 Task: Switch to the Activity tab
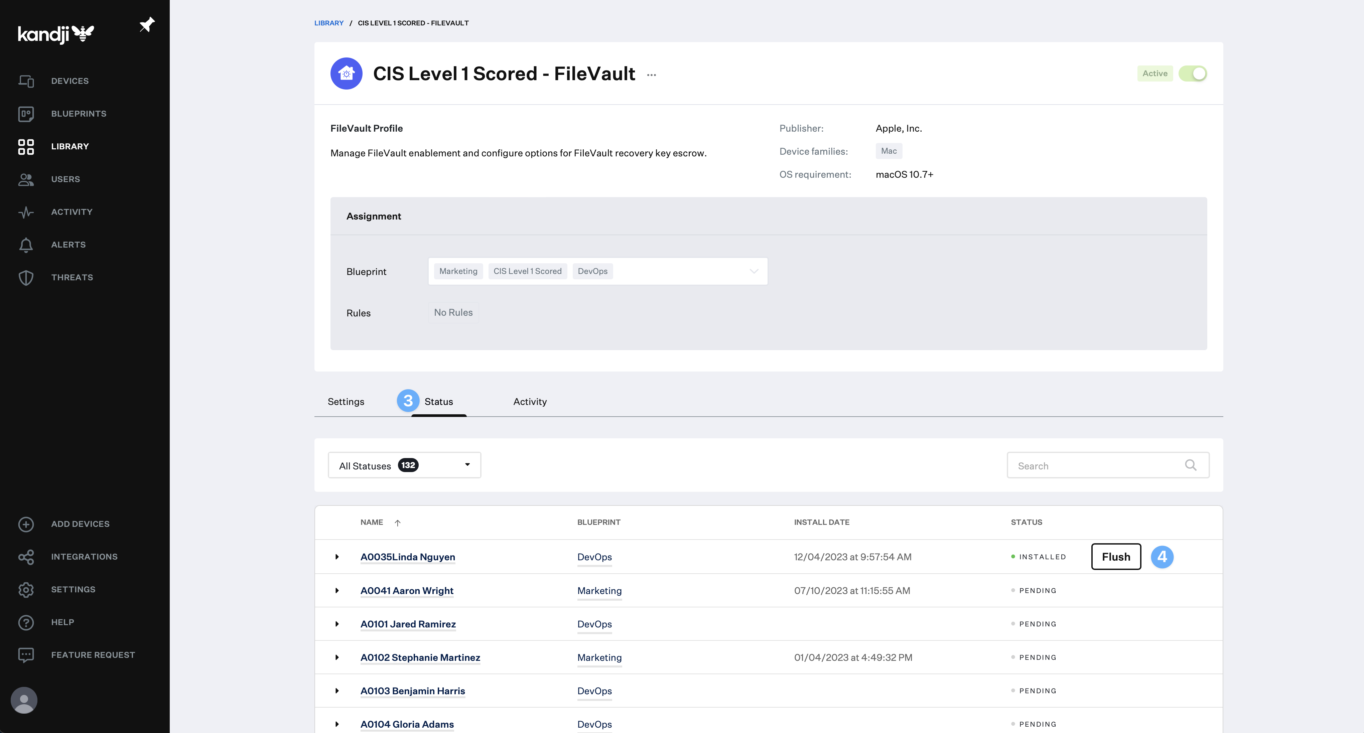click(x=530, y=402)
